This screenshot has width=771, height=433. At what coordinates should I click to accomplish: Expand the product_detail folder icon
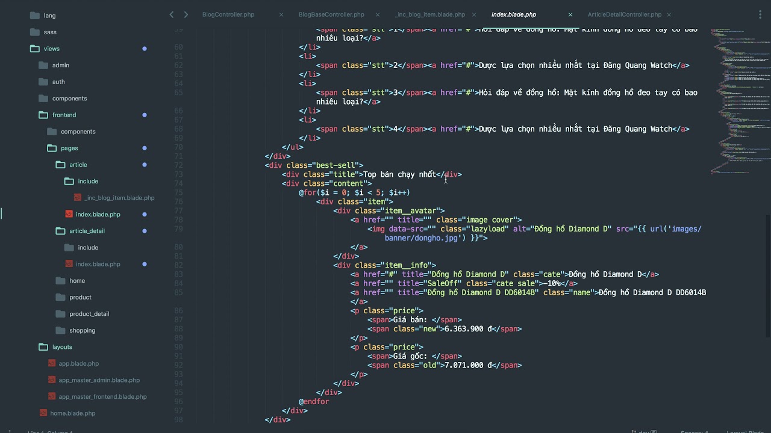click(60, 314)
